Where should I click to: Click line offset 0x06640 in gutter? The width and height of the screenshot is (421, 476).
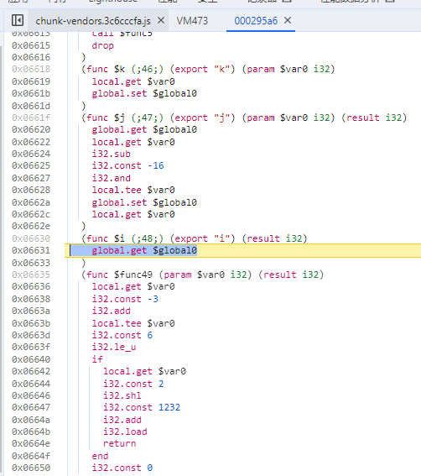(31, 359)
